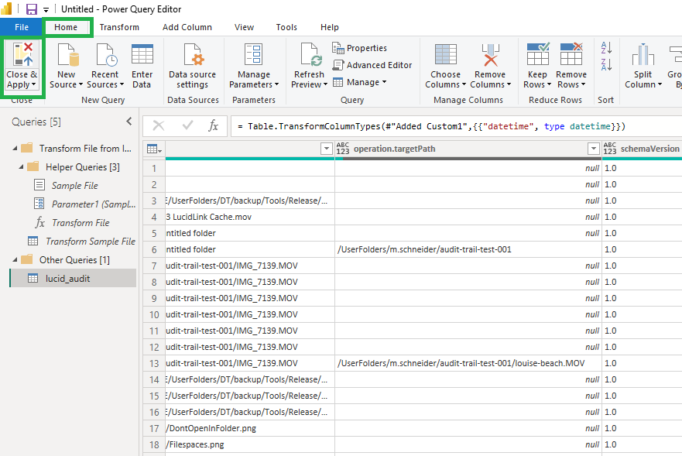
Task: Select the Sample File query
Action: click(74, 185)
